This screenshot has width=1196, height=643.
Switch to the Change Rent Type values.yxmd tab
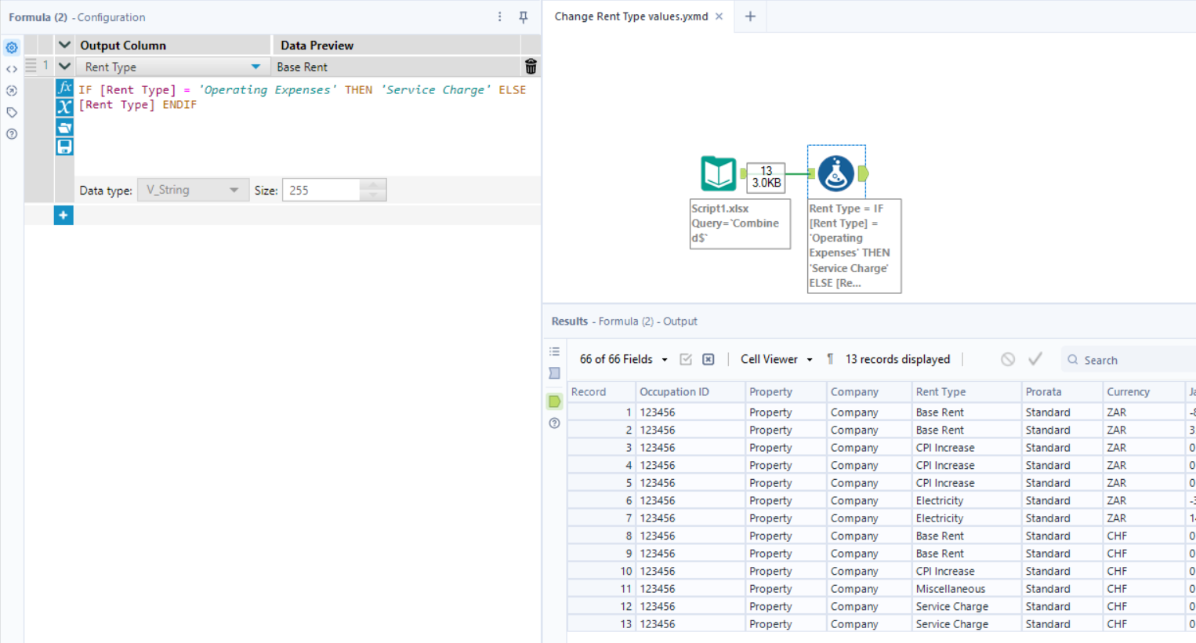point(632,14)
